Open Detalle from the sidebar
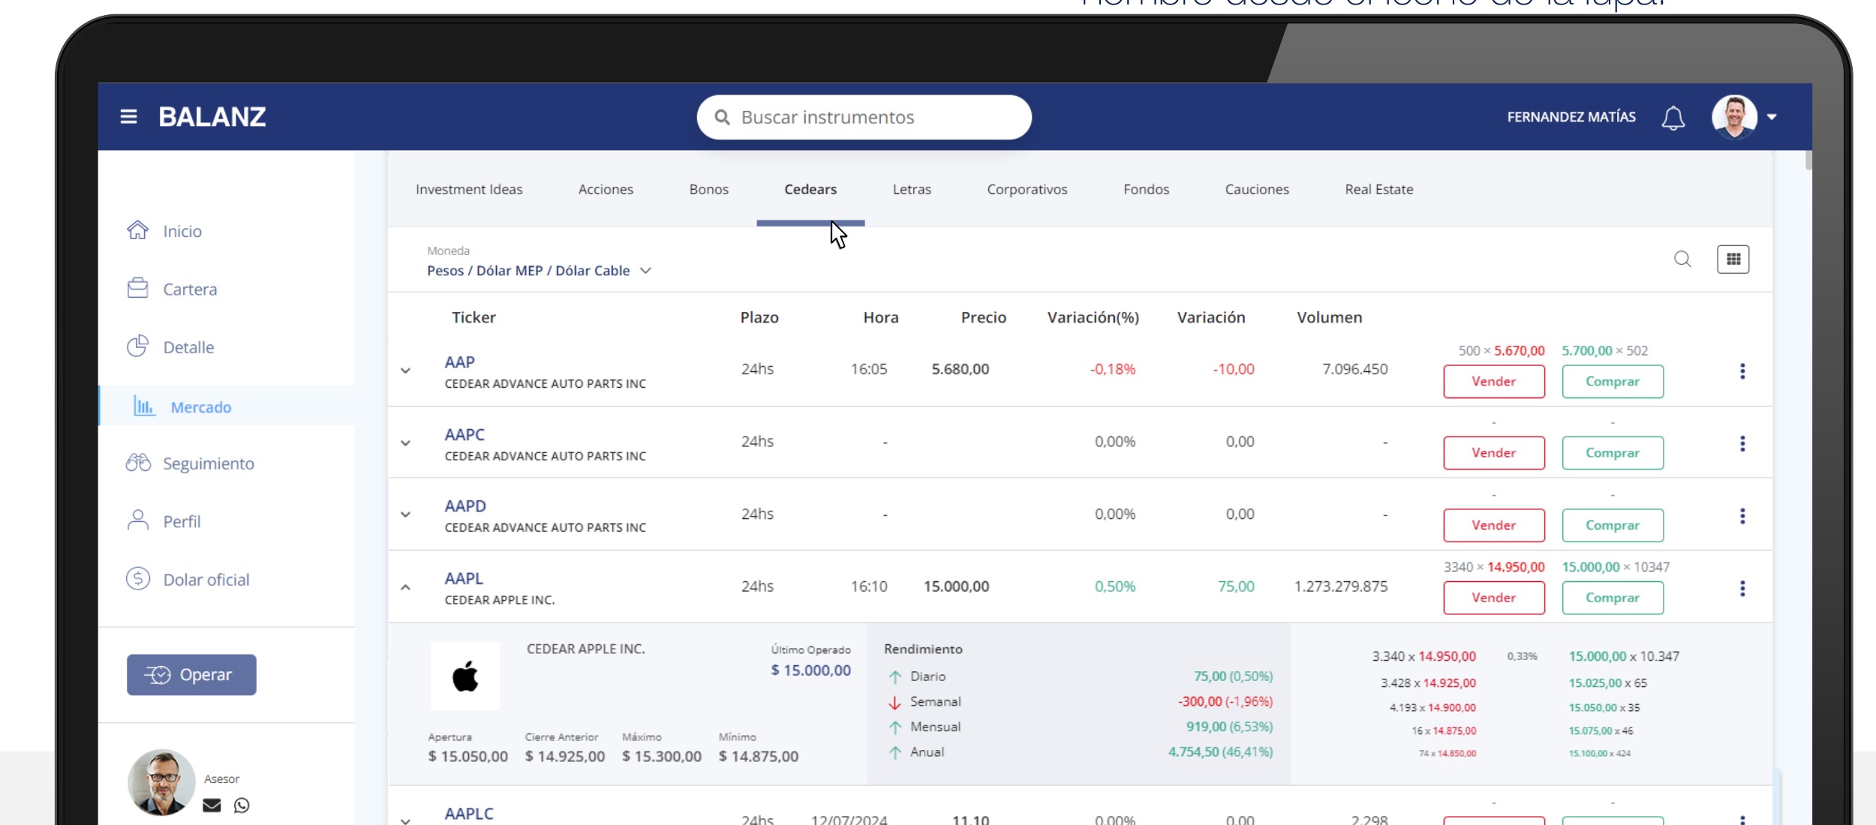Screen dimensions: 1876x825 click(x=170, y=346)
